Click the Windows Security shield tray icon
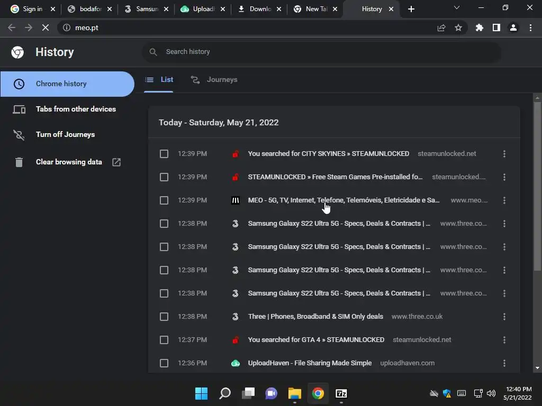This screenshot has width=542, height=406. [447, 393]
